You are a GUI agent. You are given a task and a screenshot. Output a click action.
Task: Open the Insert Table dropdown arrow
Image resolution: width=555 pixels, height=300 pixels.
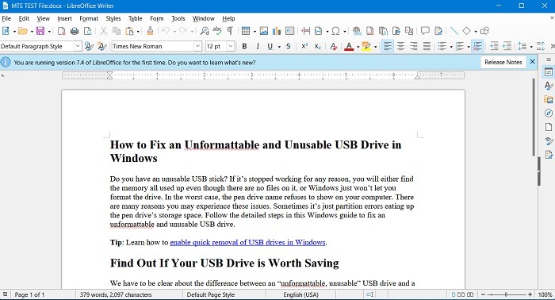point(255,32)
